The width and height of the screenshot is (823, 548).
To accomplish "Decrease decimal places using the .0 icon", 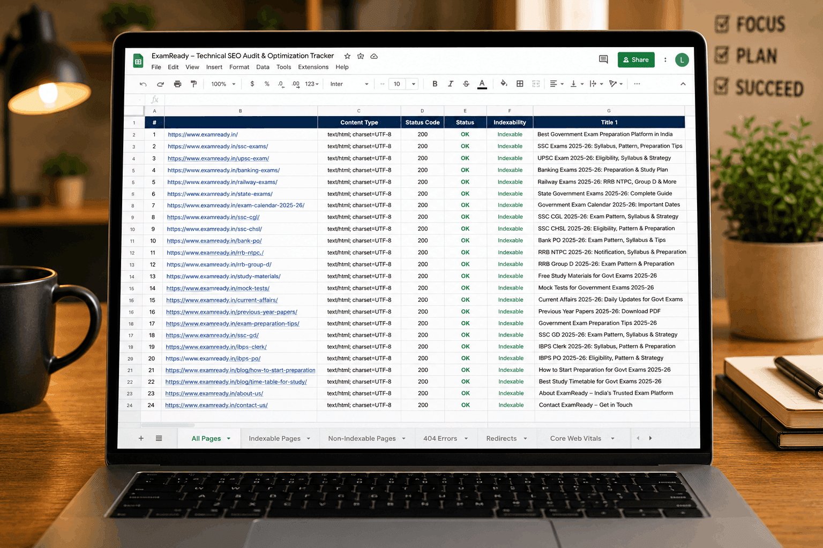I will coord(281,84).
